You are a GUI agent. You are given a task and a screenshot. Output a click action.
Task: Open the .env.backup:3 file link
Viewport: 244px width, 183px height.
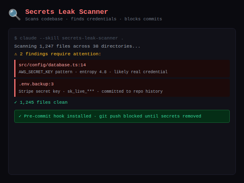36,84
